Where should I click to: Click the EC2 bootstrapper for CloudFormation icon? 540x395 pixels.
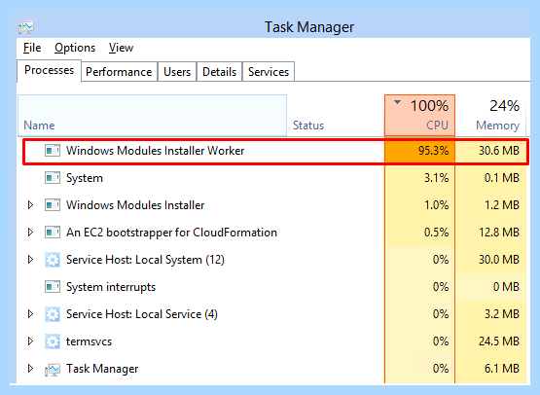(x=53, y=233)
